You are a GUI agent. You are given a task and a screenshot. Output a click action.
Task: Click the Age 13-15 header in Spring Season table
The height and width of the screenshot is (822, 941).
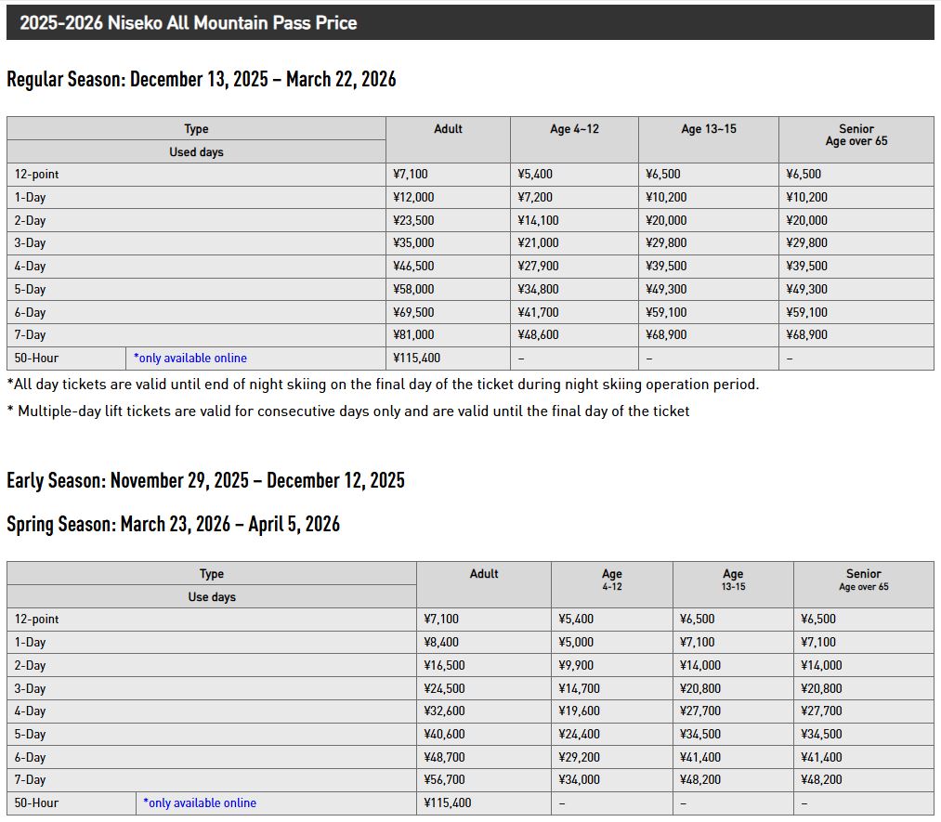pos(733,580)
